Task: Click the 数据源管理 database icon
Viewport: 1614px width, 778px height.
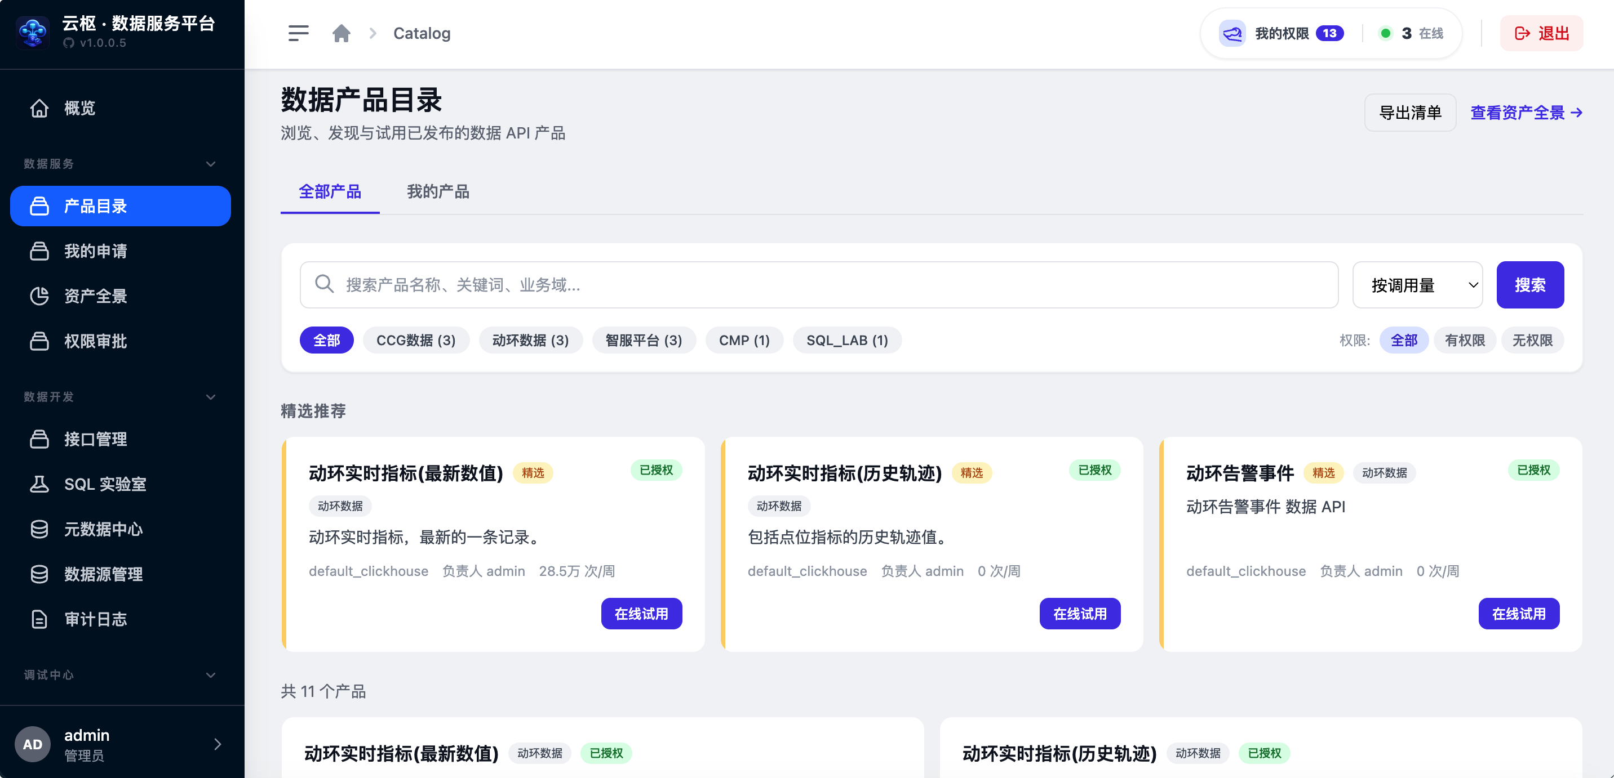Action: (39, 574)
